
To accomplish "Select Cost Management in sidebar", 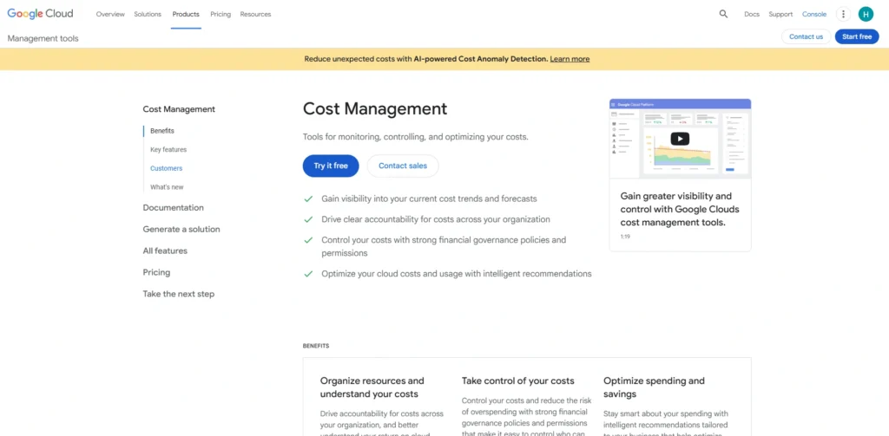I will [x=179, y=109].
